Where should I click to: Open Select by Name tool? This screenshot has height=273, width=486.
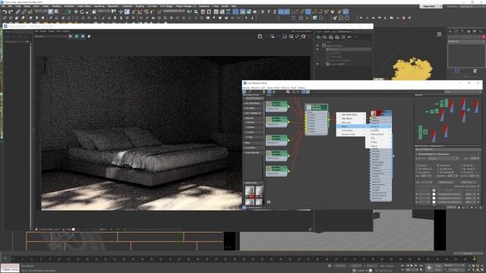point(57,12)
